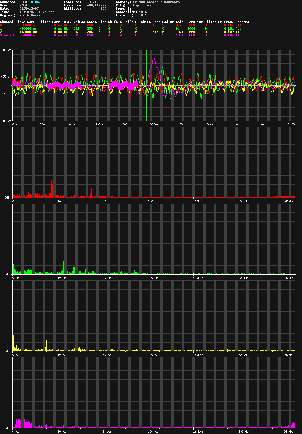Click the "FT-Shift" column header
Screen dimensions: 302x434
tap(143, 22)
